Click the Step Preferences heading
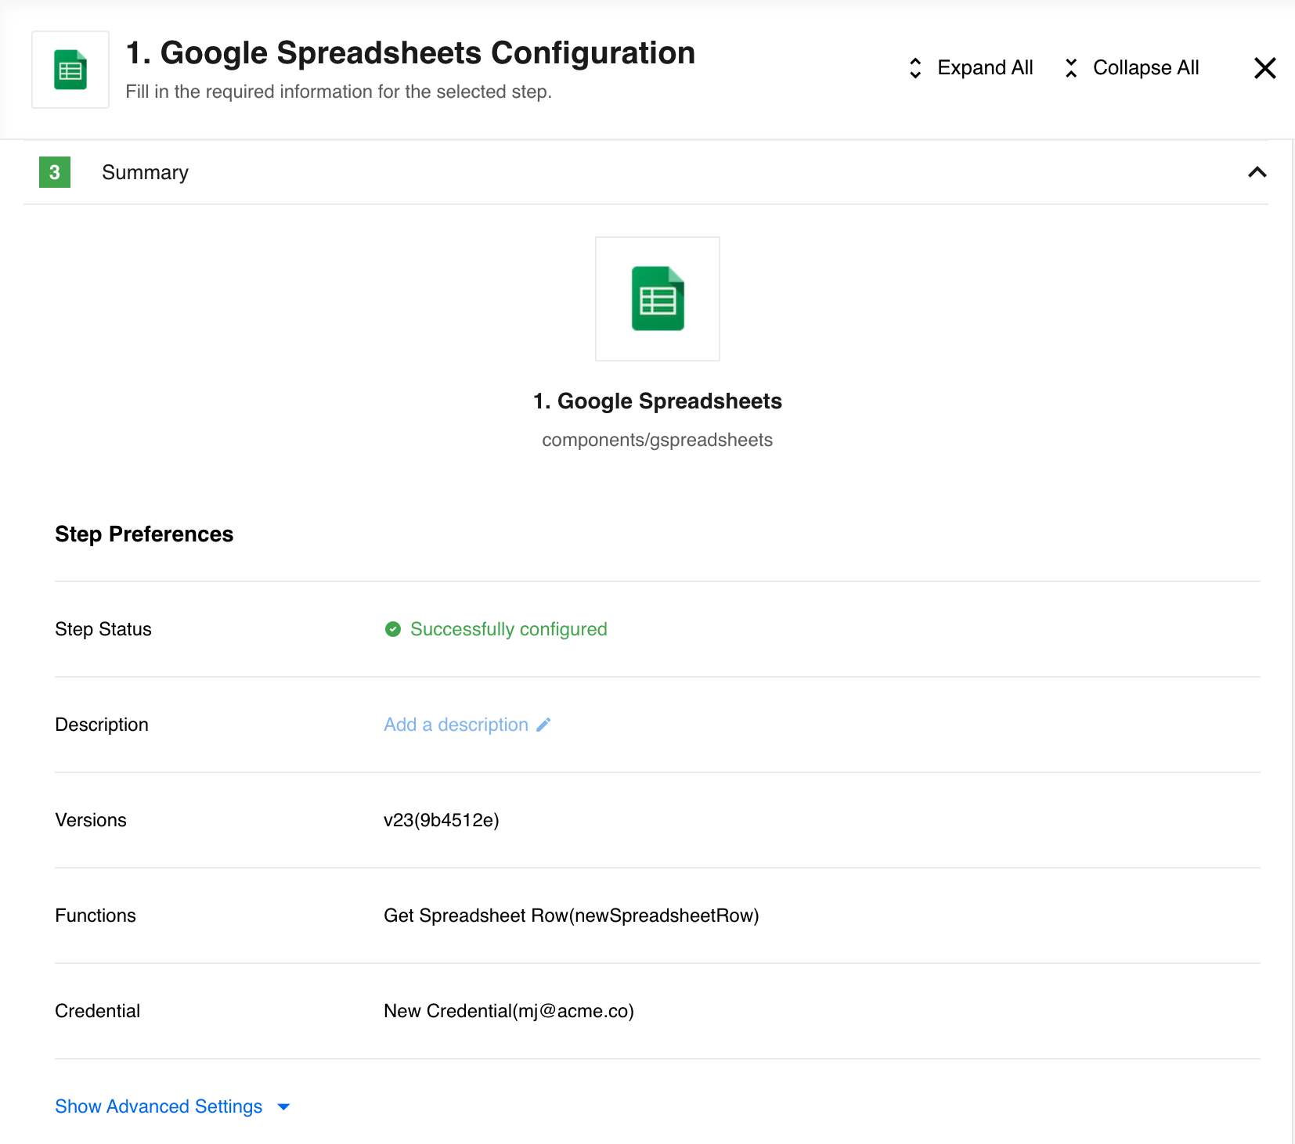 coord(144,534)
